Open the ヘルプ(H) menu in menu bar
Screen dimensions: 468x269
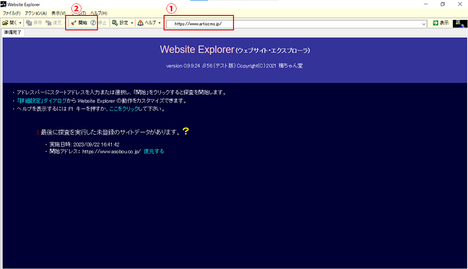pos(99,13)
